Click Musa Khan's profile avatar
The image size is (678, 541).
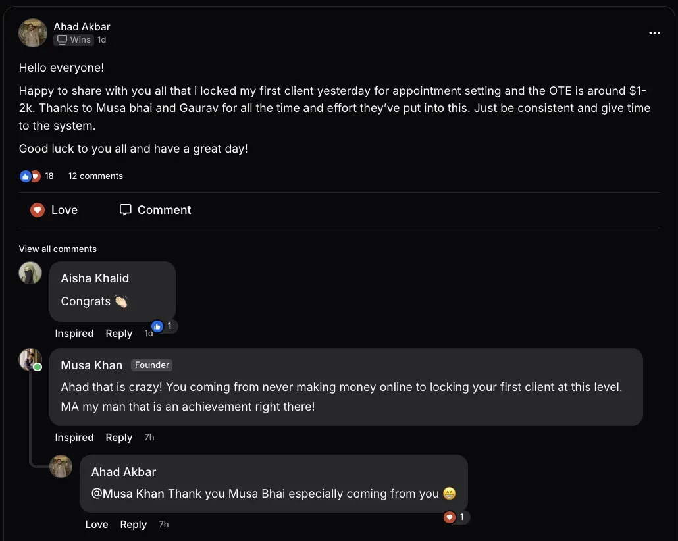30,360
